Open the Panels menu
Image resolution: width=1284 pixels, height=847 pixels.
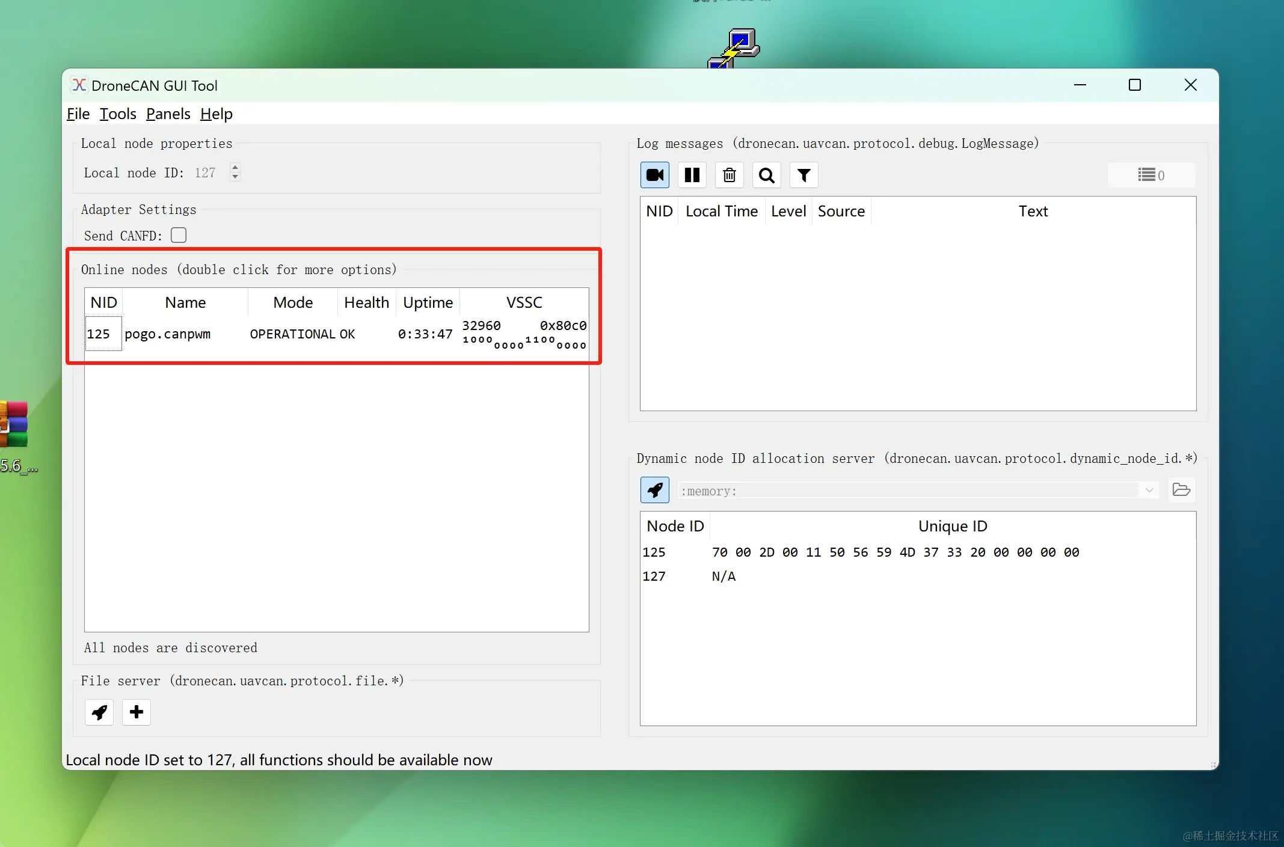168,114
